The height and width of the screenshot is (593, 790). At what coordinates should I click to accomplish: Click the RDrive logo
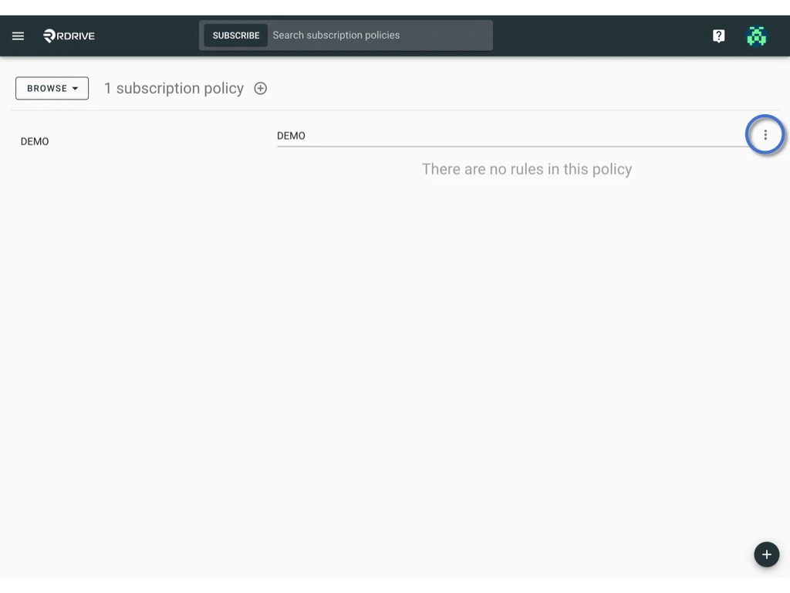68,35
